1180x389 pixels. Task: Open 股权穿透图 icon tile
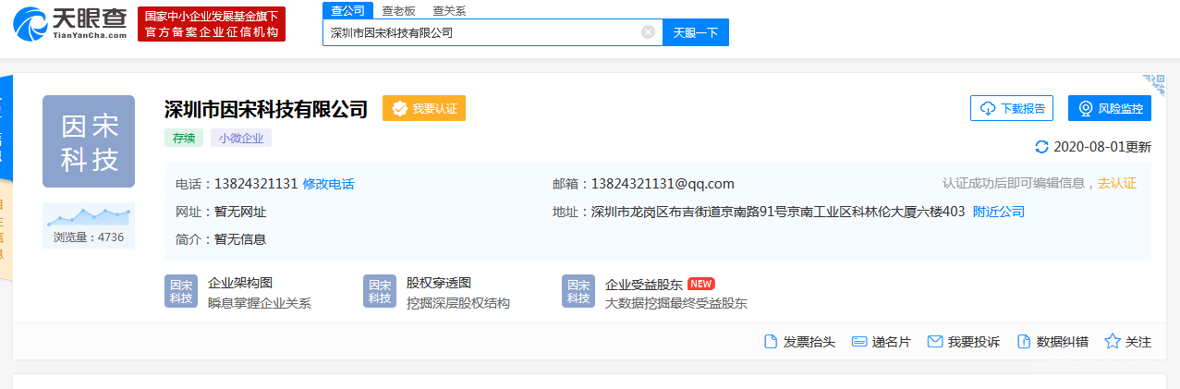click(380, 291)
